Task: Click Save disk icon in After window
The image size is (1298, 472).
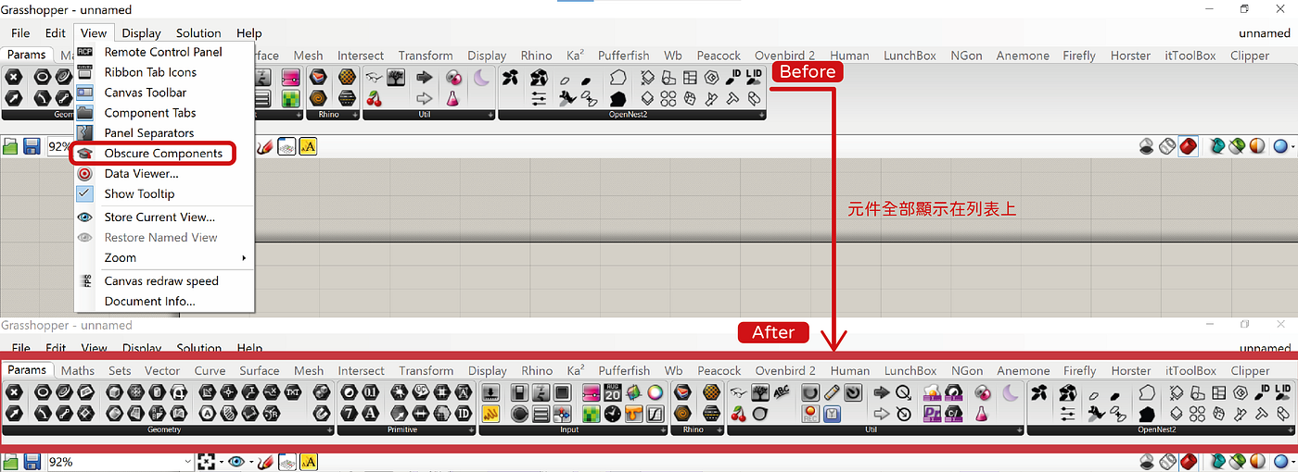Action: [x=32, y=462]
